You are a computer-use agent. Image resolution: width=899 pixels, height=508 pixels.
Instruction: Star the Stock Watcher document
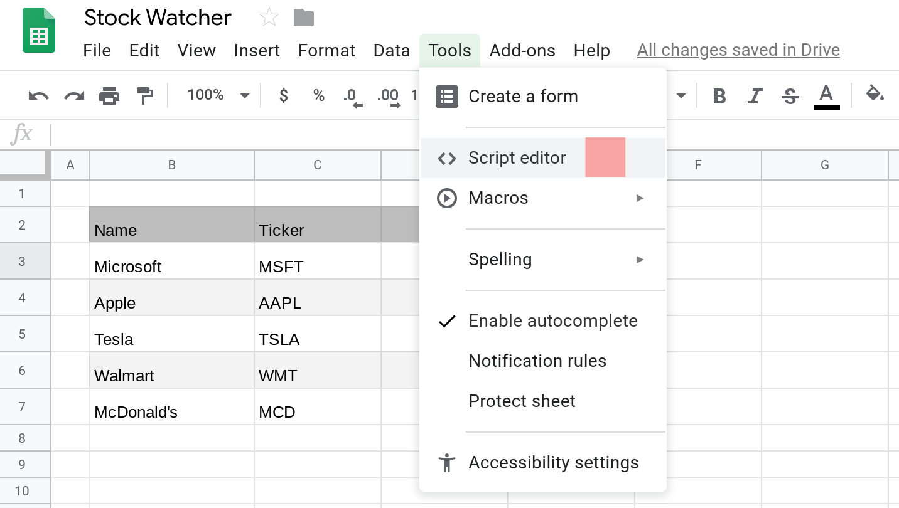click(x=269, y=18)
